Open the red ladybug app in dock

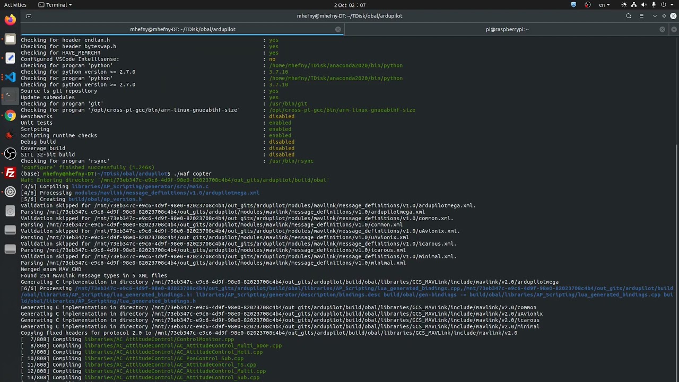click(x=10, y=135)
